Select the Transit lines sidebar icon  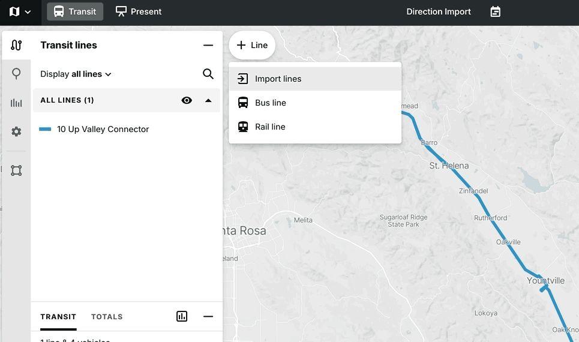(16, 45)
